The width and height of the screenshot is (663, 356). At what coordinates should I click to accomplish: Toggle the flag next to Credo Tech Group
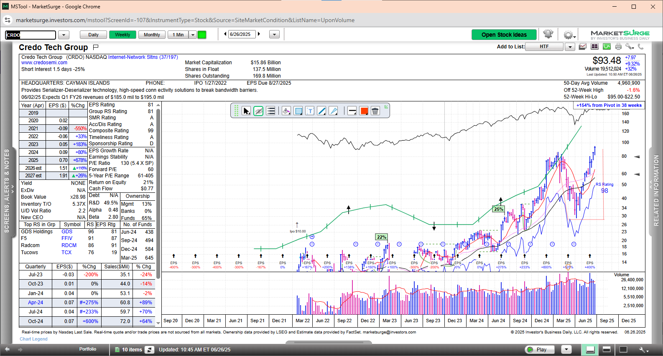tap(96, 47)
